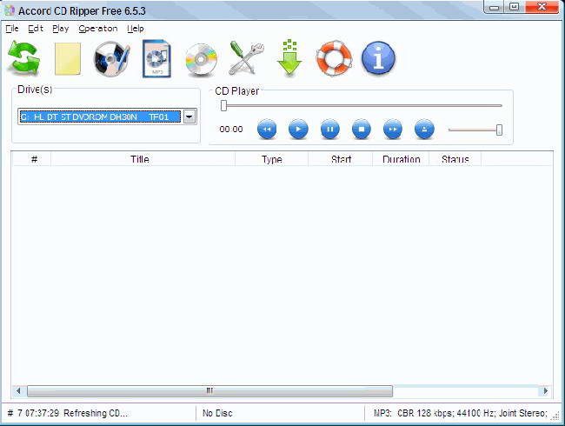Eject the disc with the eject button
The image size is (565, 426).
[424, 129]
